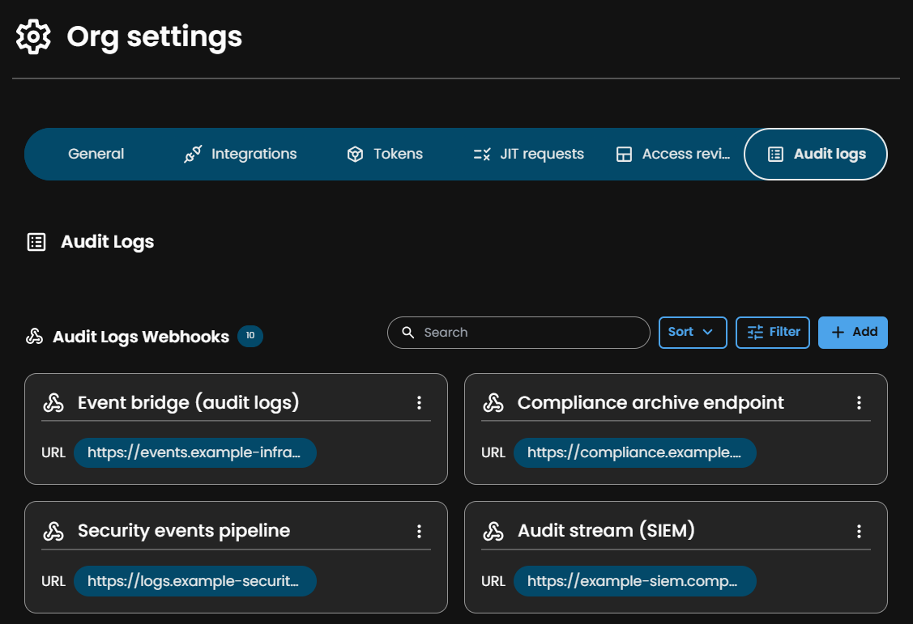Image resolution: width=913 pixels, height=624 pixels.
Task: Select the Compliance archive endpoint title
Action: pos(651,402)
